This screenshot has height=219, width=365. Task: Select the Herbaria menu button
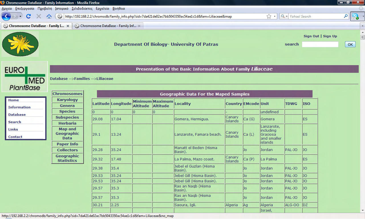coord(67,123)
